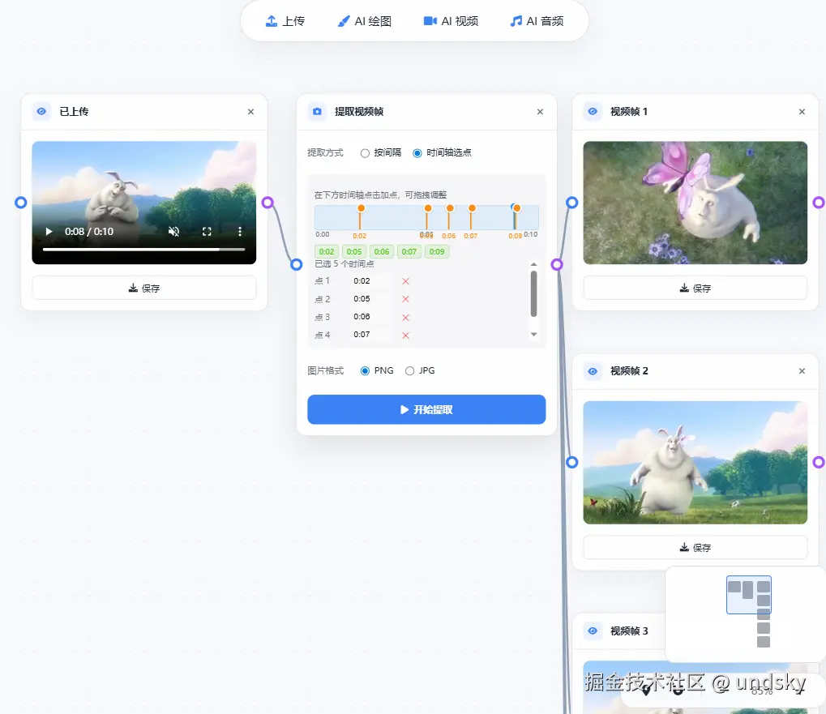This screenshot has width=826, height=714.
Task: Click 保存 under 视频帧 2
Action: click(695, 547)
